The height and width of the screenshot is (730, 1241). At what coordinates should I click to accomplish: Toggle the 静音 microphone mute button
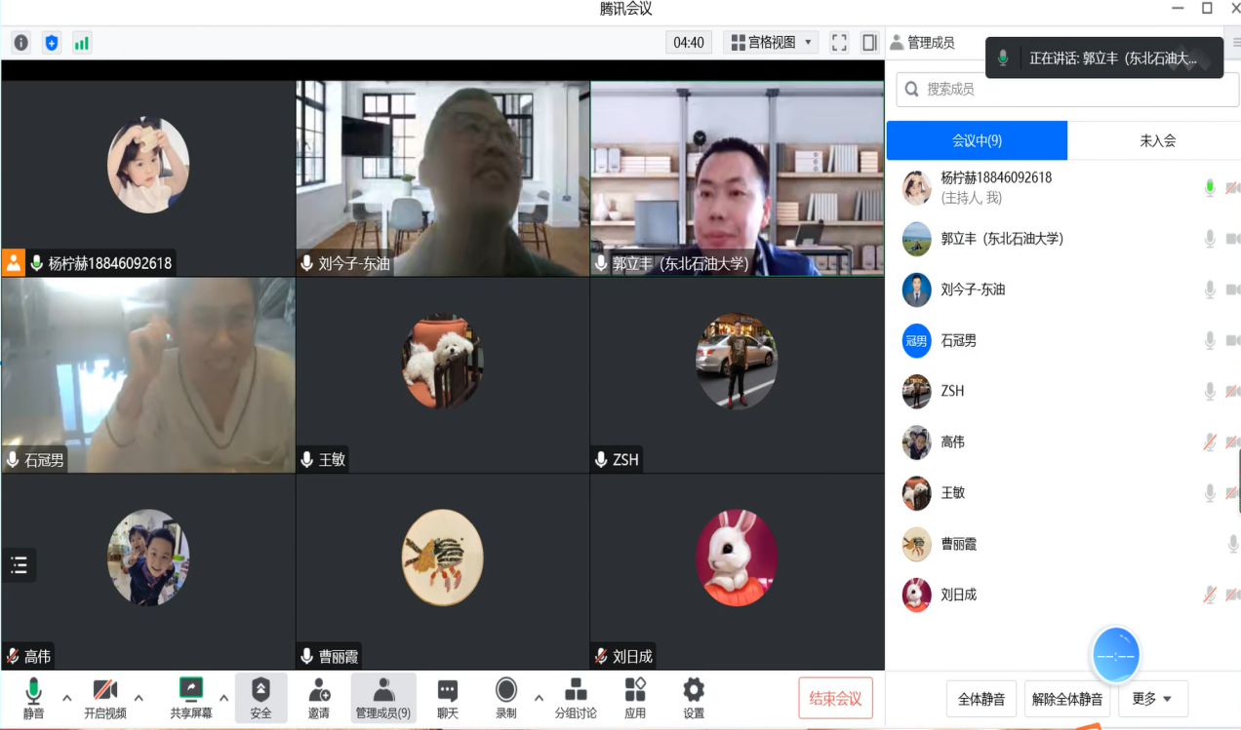[33, 691]
